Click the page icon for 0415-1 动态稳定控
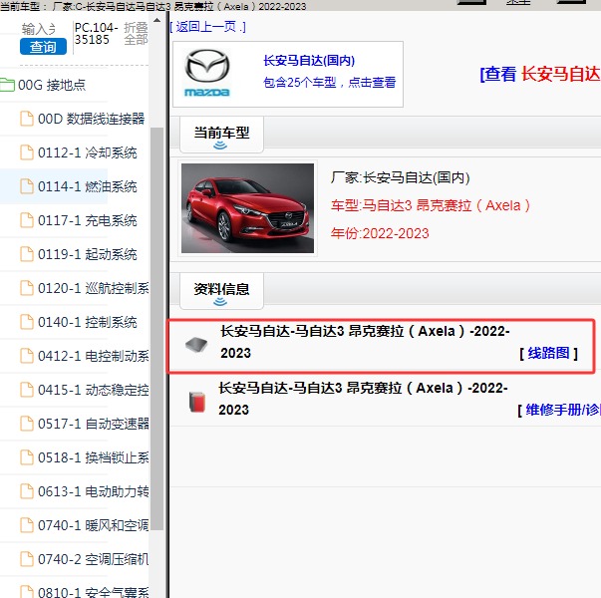The image size is (601, 598). tap(27, 390)
